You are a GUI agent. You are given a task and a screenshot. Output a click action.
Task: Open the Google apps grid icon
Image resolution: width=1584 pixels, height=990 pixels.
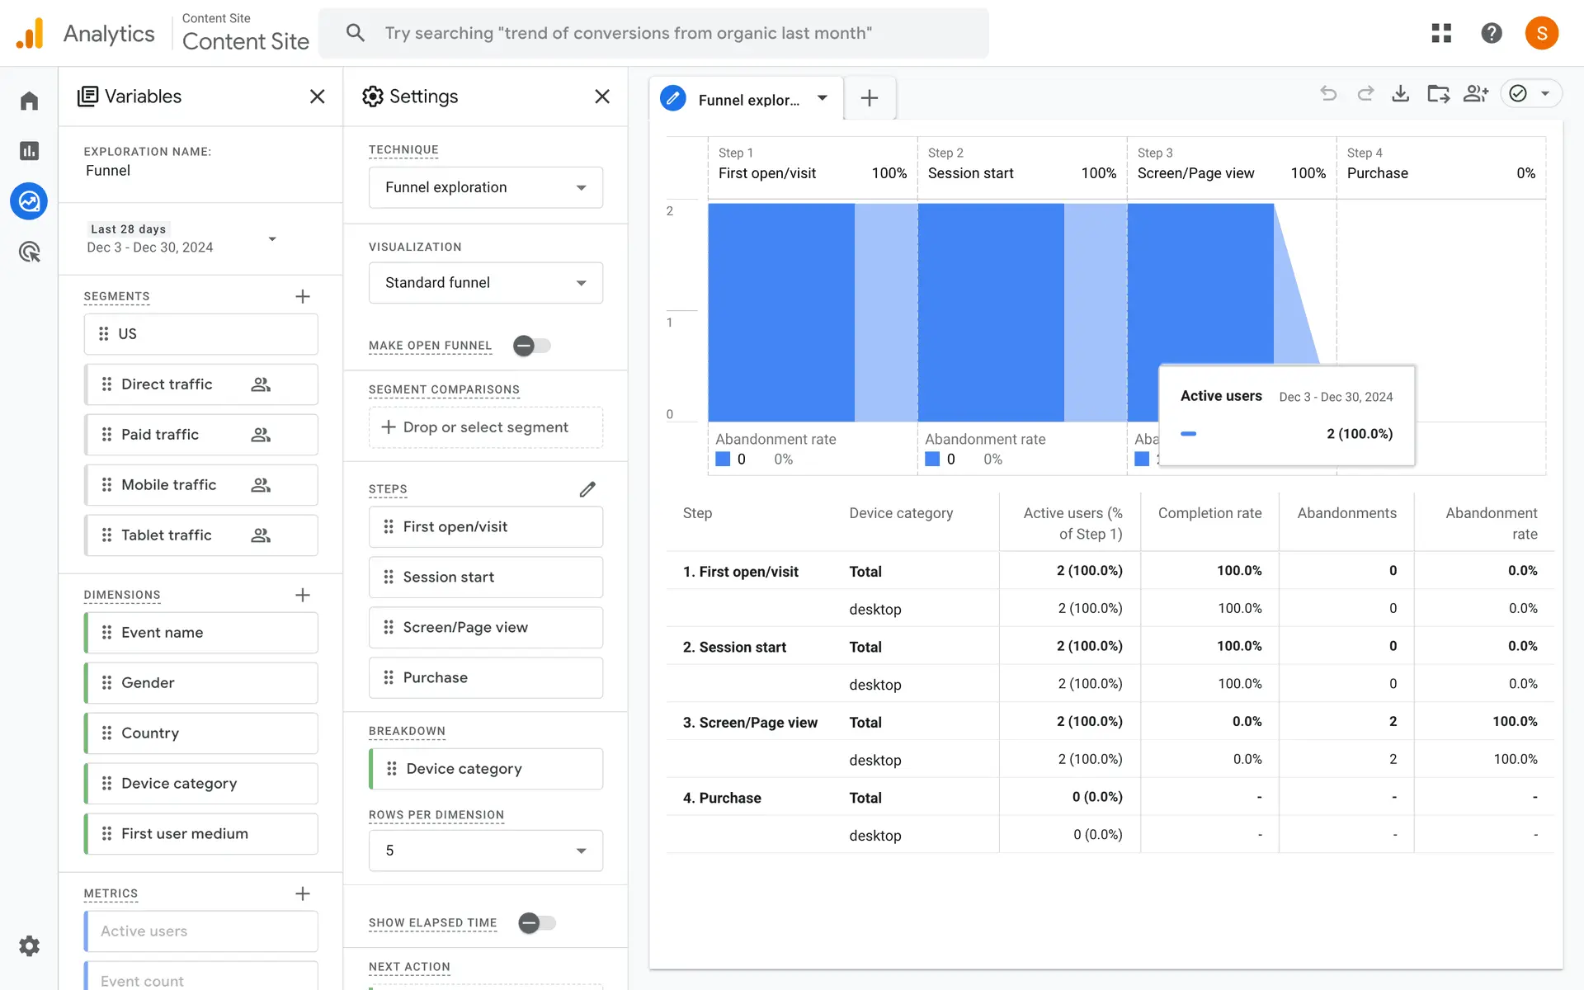(x=1441, y=33)
